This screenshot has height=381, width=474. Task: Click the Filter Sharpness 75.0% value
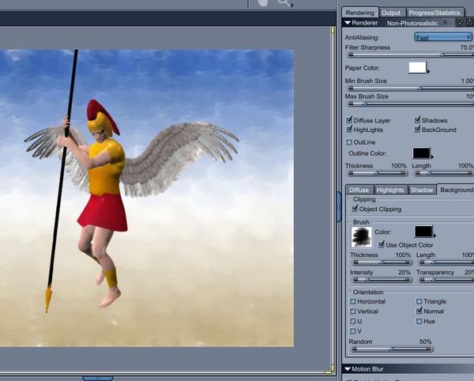click(x=467, y=47)
